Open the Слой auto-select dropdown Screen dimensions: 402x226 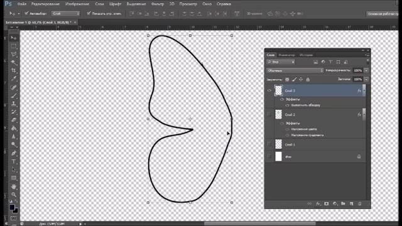coord(65,13)
